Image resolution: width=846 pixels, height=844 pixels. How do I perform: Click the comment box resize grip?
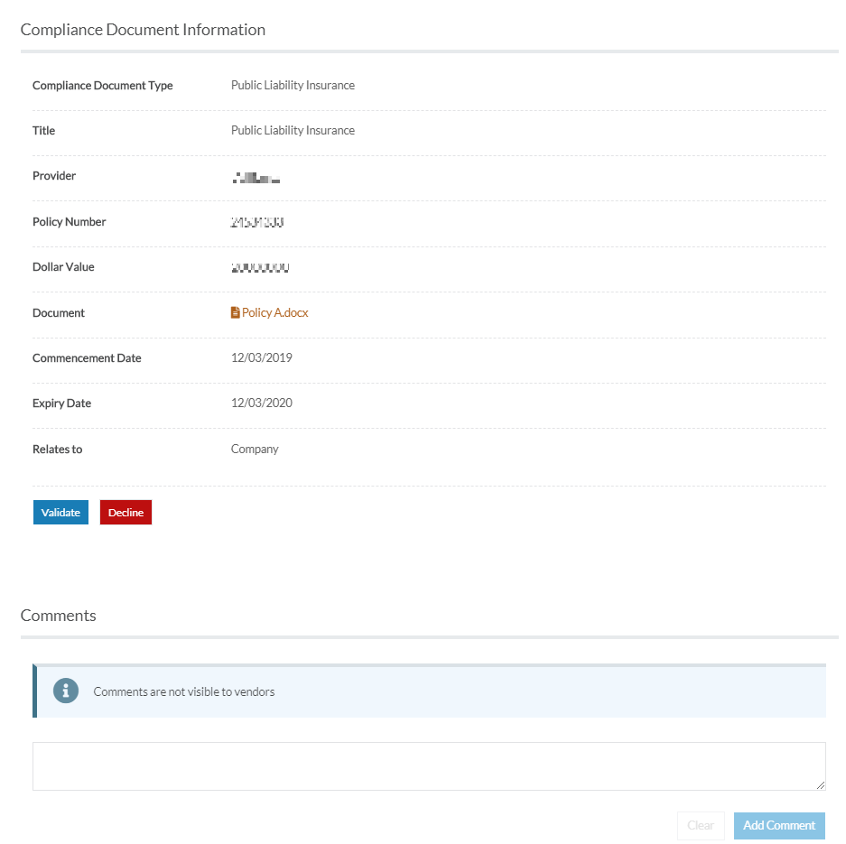(x=820, y=785)
